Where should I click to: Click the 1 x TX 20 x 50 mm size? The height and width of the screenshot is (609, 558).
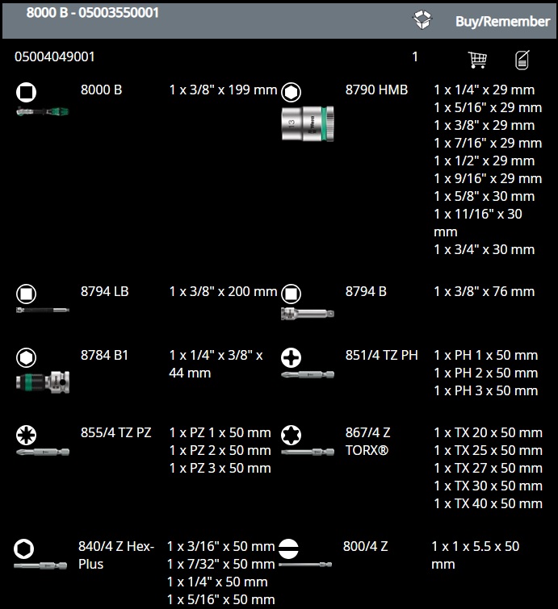pyautogui.click(x=488, y=432)
